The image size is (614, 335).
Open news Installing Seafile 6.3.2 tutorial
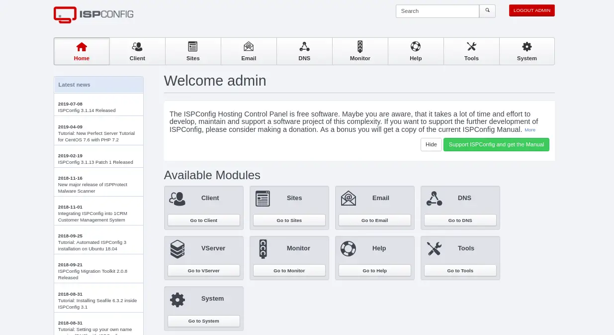[x=97, y=304]
